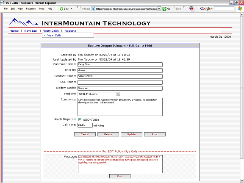Click the Print button

(x=155, y=134)
